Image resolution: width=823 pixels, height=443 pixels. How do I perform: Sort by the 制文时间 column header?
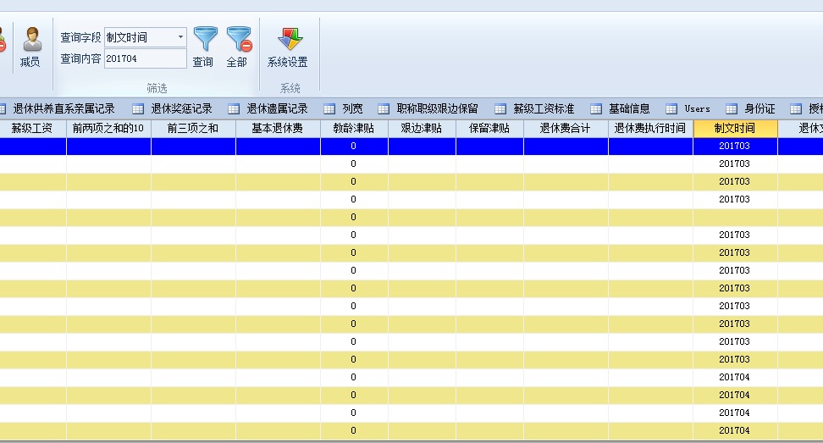tap(734, 129)
